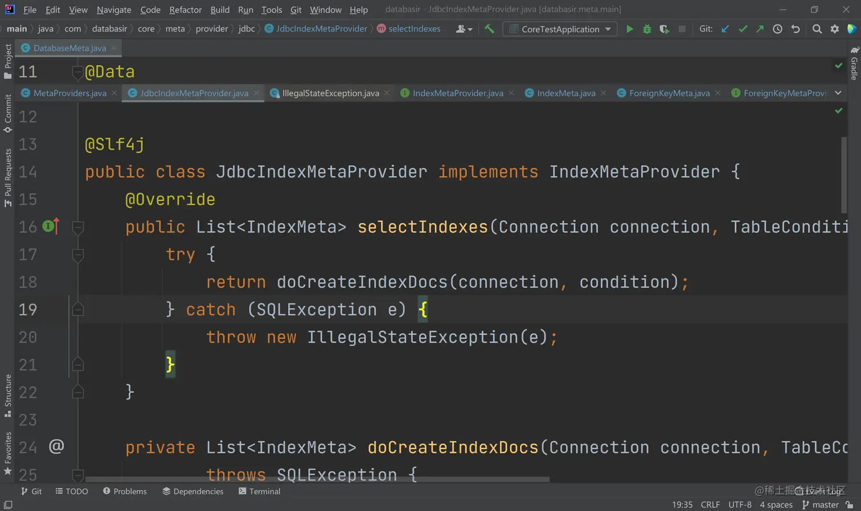Image resolution: width=861 pixels, height=511 pixels.
Task: Open the Dependencies tool window button
Action: pos(193,491)
